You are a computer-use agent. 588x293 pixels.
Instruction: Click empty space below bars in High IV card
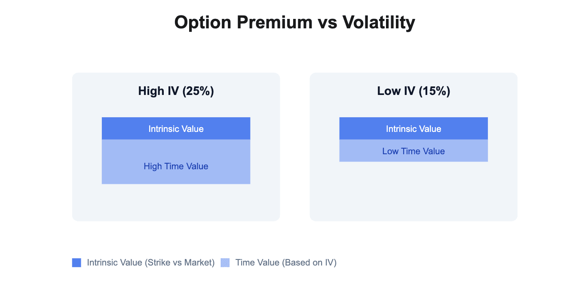(176, 202)
